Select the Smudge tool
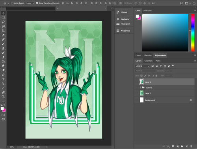 point(3,66)
